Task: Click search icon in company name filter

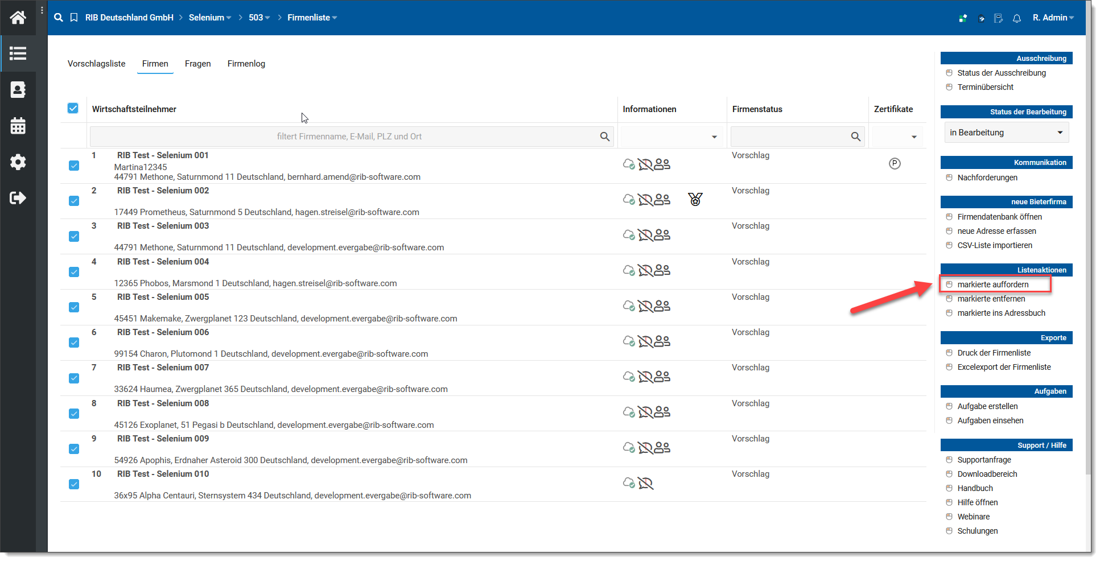Action: (605, 137)
